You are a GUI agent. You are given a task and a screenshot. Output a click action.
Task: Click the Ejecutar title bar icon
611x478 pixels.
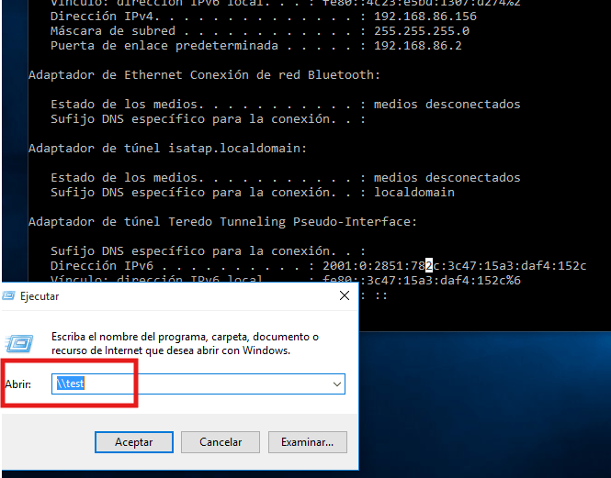pos(10,296)
